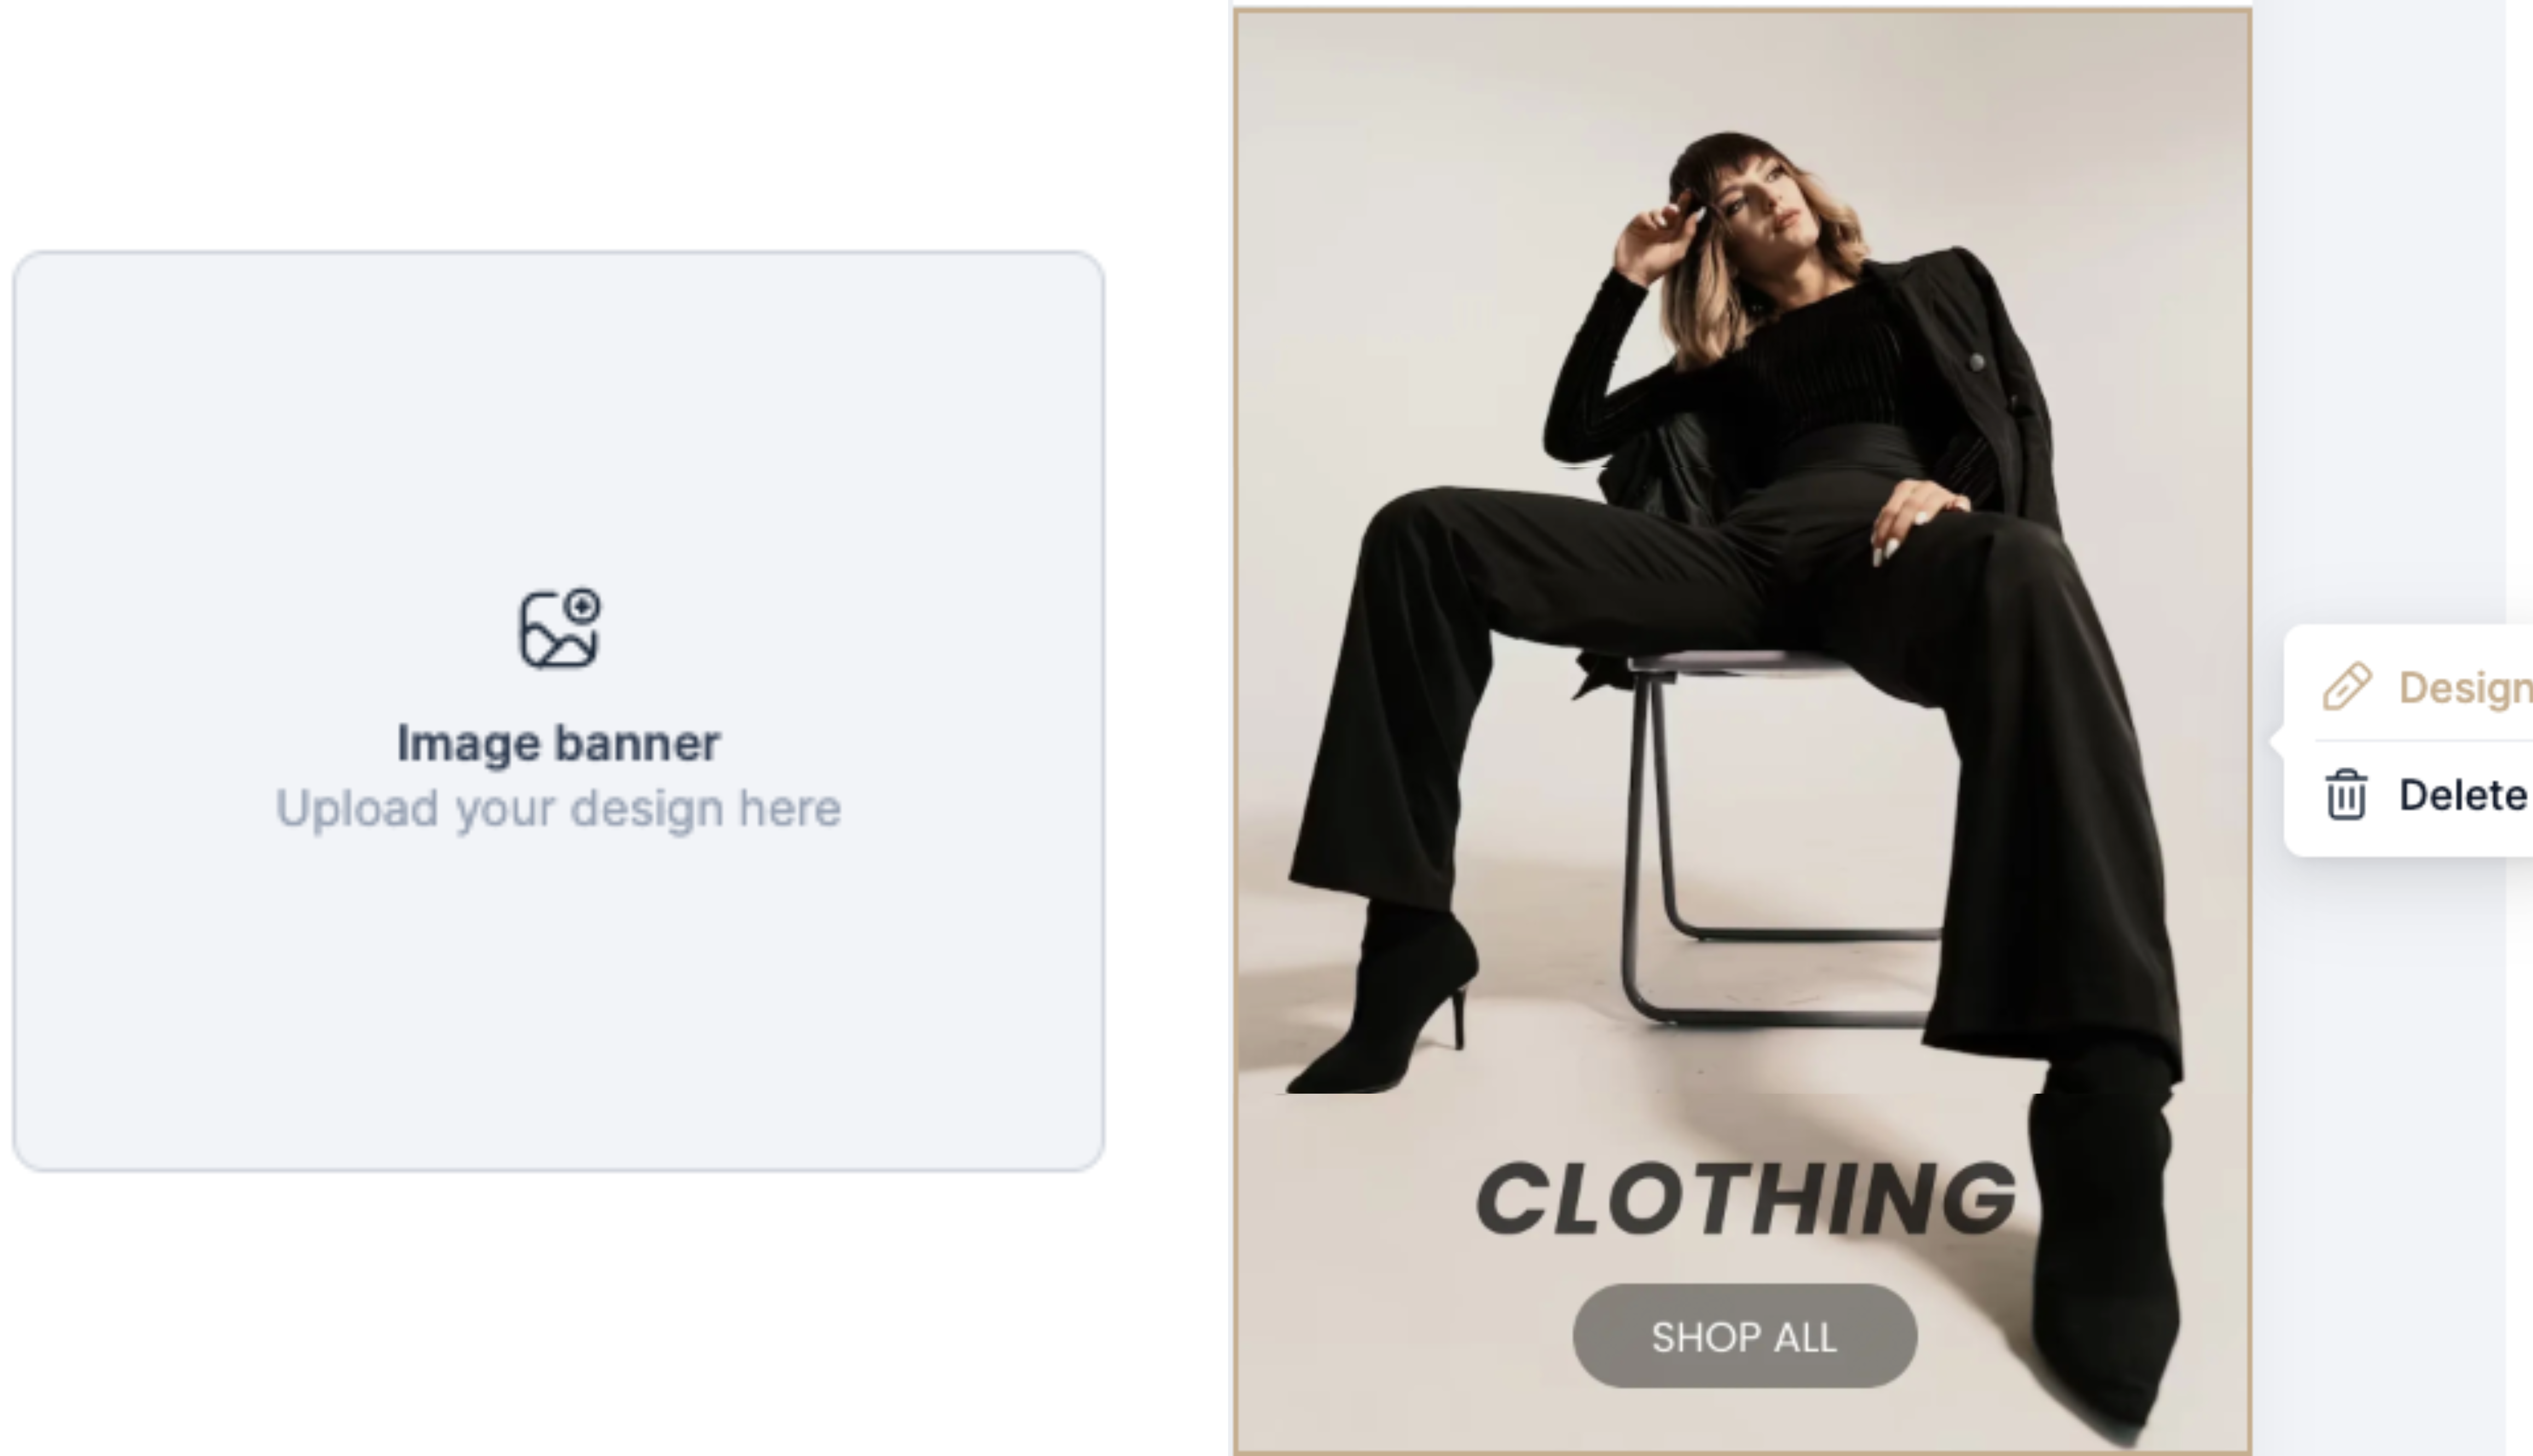Choose Delete from the popup menu
This screenshot has height=1456, width=2533.
[2426, 795]
